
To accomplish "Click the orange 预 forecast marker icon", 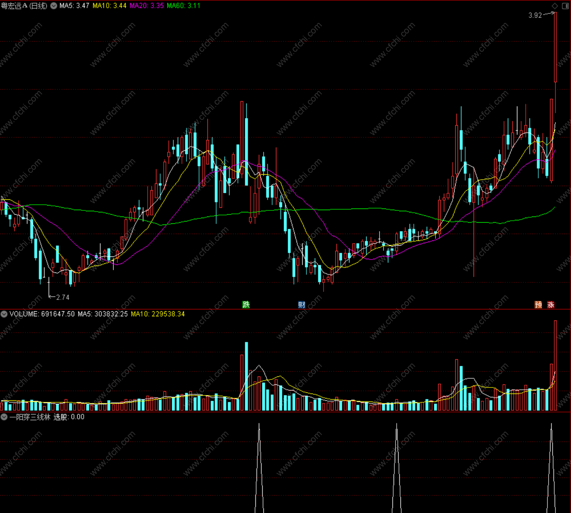I will pos(538,304).
